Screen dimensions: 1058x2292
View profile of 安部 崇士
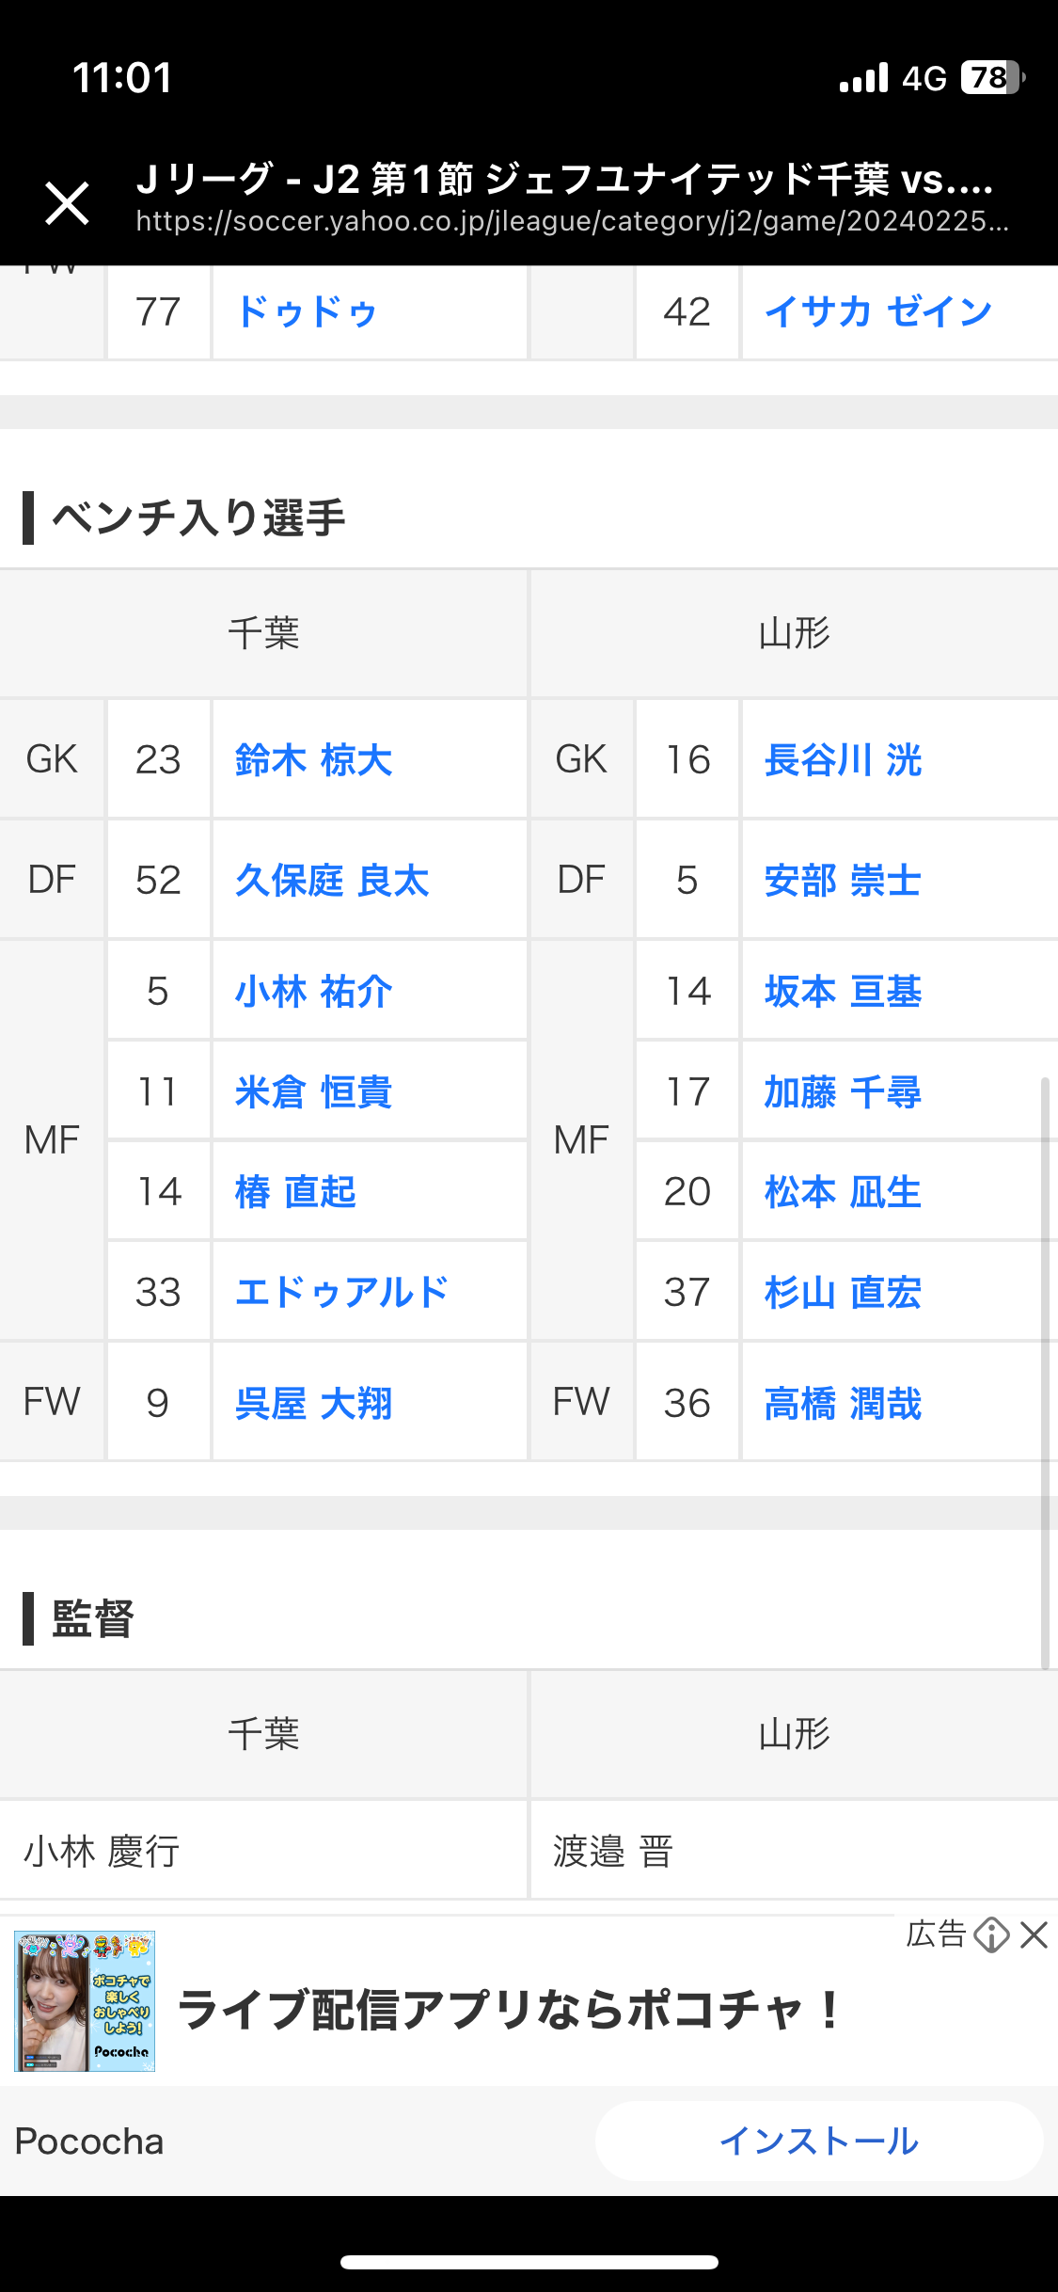tap(843, 881)
